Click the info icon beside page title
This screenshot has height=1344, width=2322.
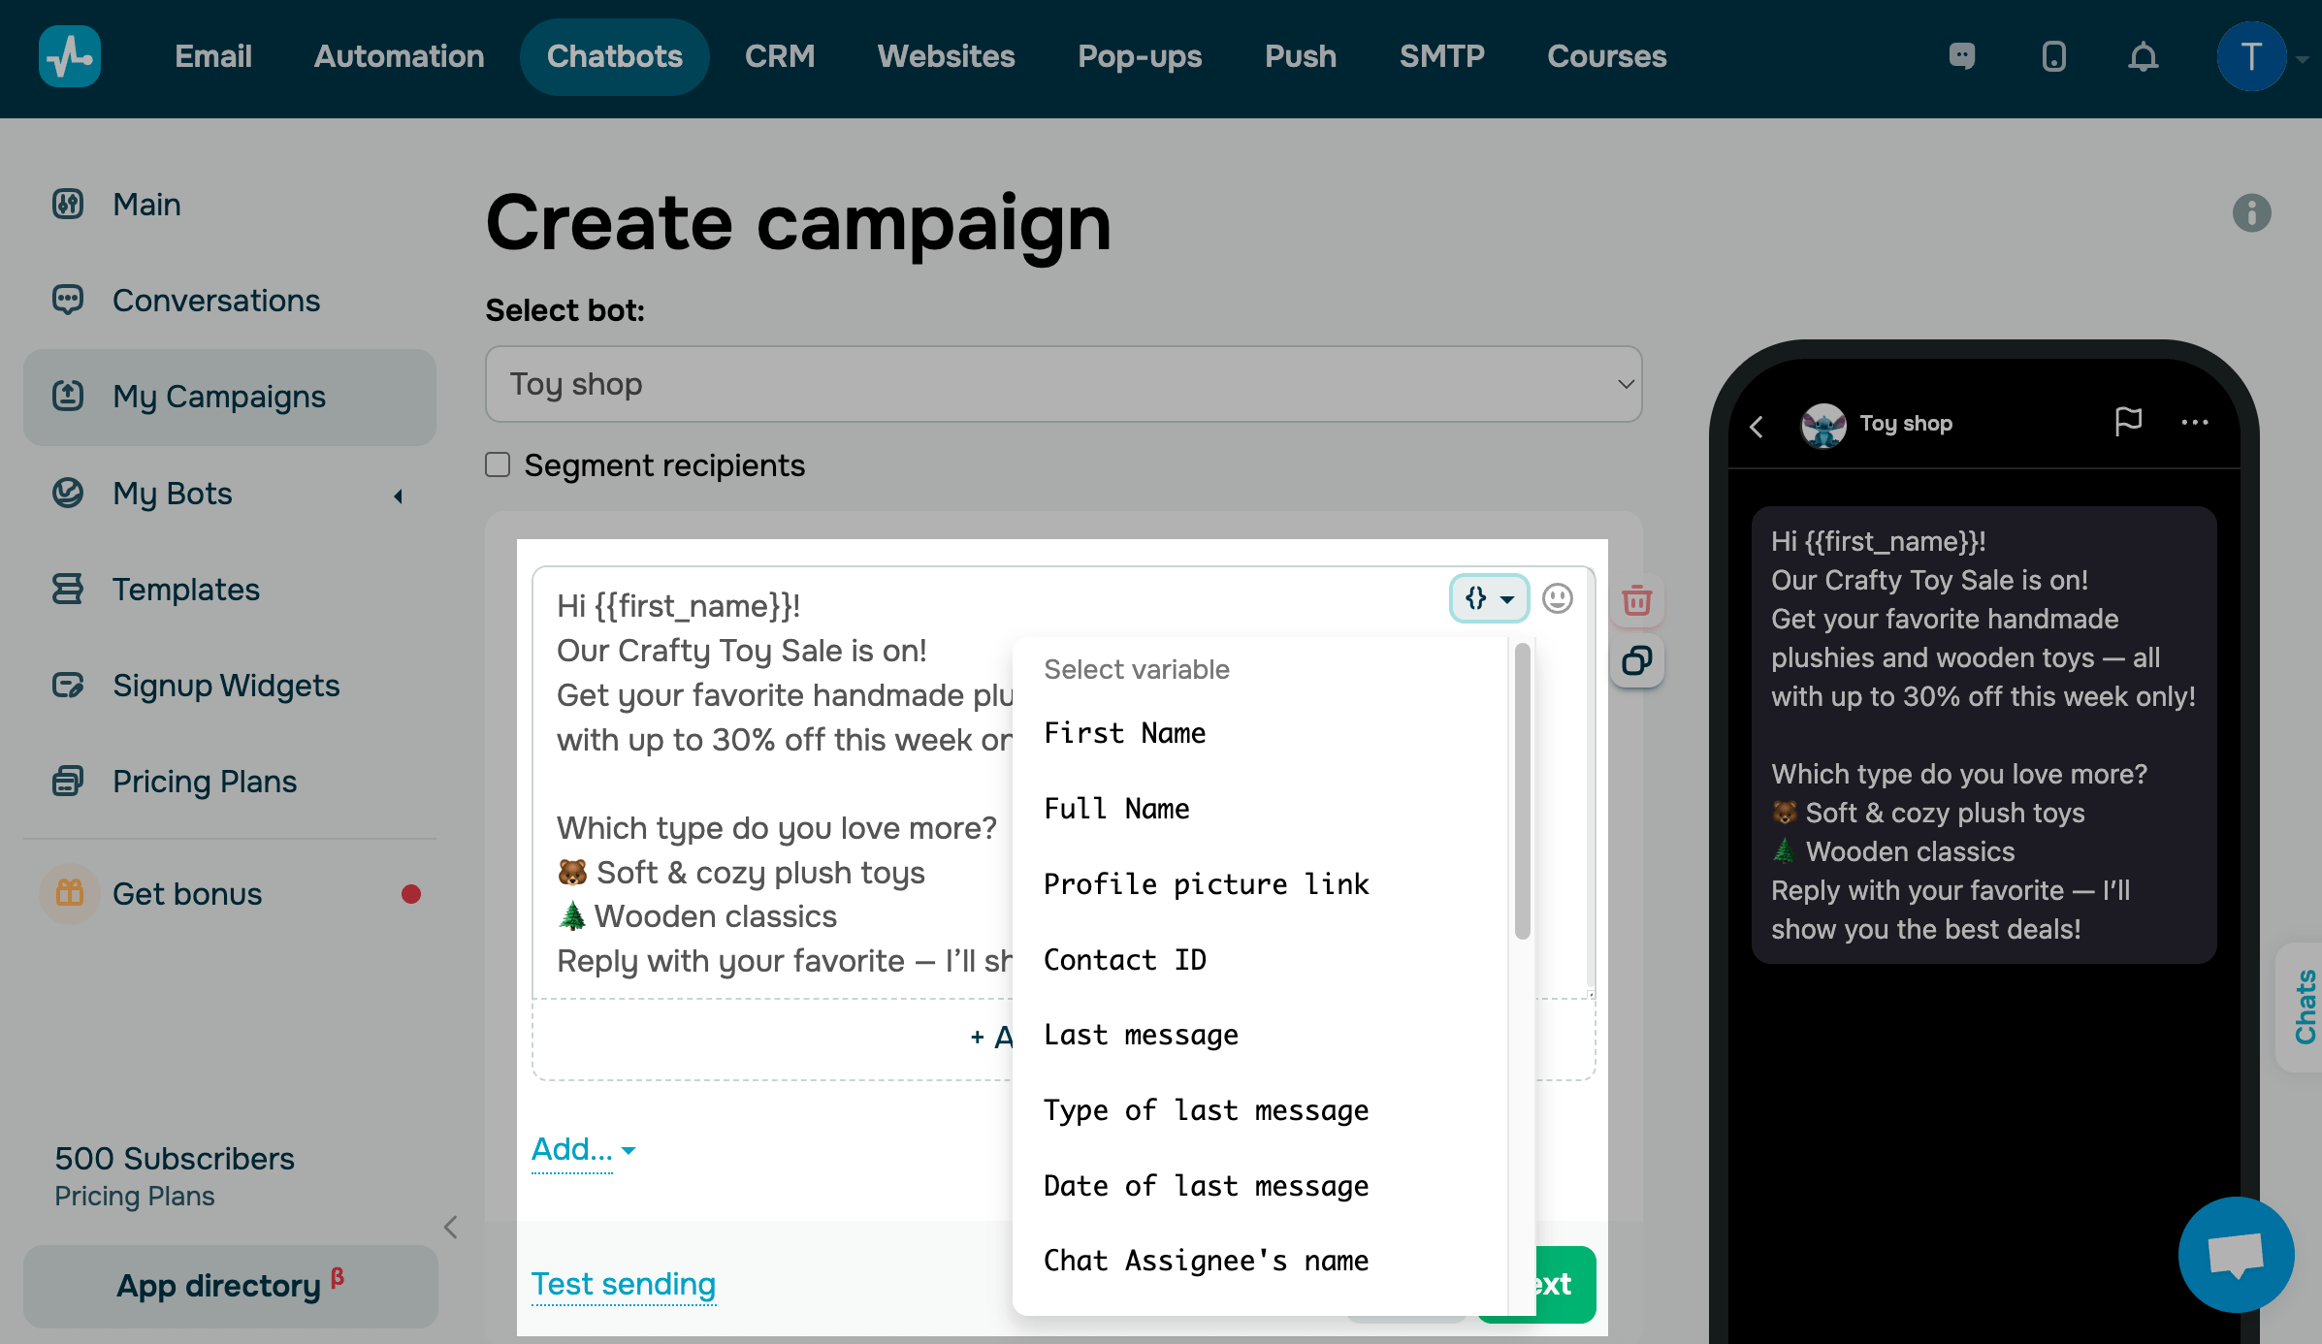point(2251,212)
